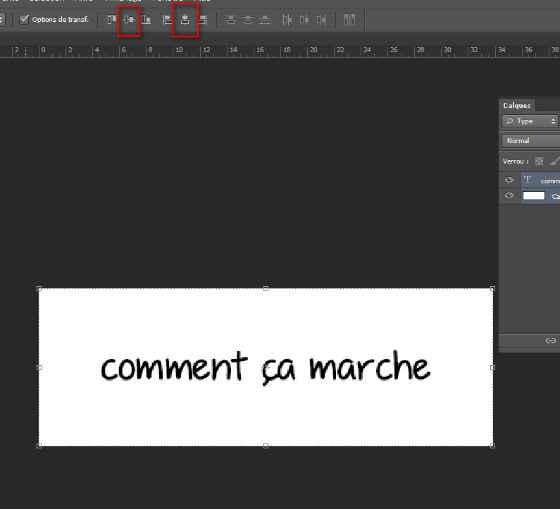Select the Calques panel tab
560x509 pixels.
click(x=517, y=106)
